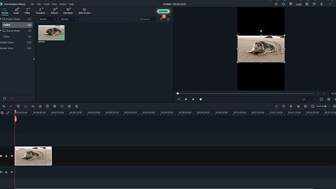Open the Edit menu

pos(39,4)
